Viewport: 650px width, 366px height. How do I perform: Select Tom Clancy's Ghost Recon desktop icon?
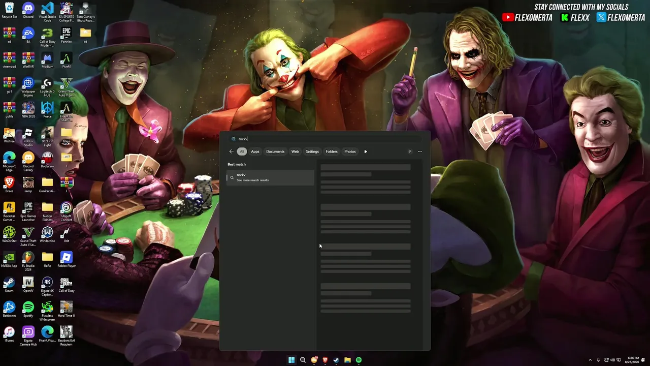85,12
